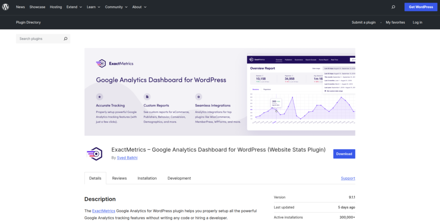This screenshot has width=440, height=222.
Task: Click the Custom Reports document icon
Action: pos(147,97)
